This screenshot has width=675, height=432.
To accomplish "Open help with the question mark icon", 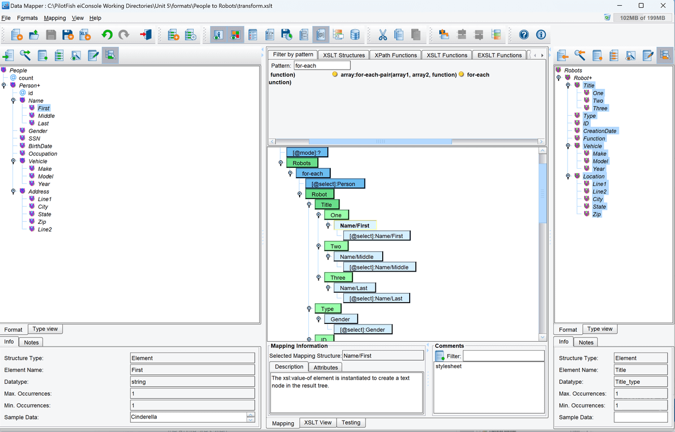I will (x=524, y=35).
